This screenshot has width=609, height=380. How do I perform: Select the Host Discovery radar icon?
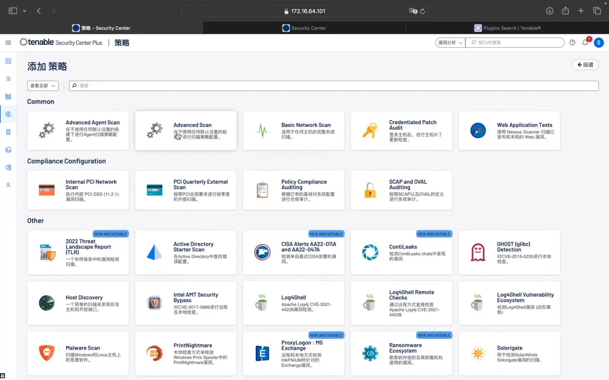click(47, 303)
